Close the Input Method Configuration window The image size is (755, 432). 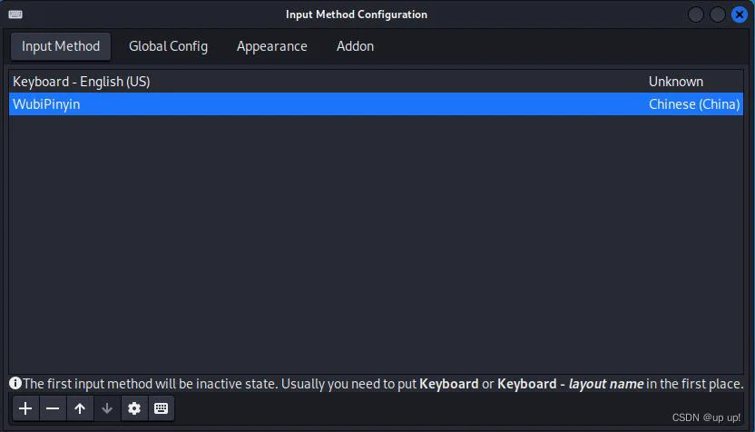point(739,15)
